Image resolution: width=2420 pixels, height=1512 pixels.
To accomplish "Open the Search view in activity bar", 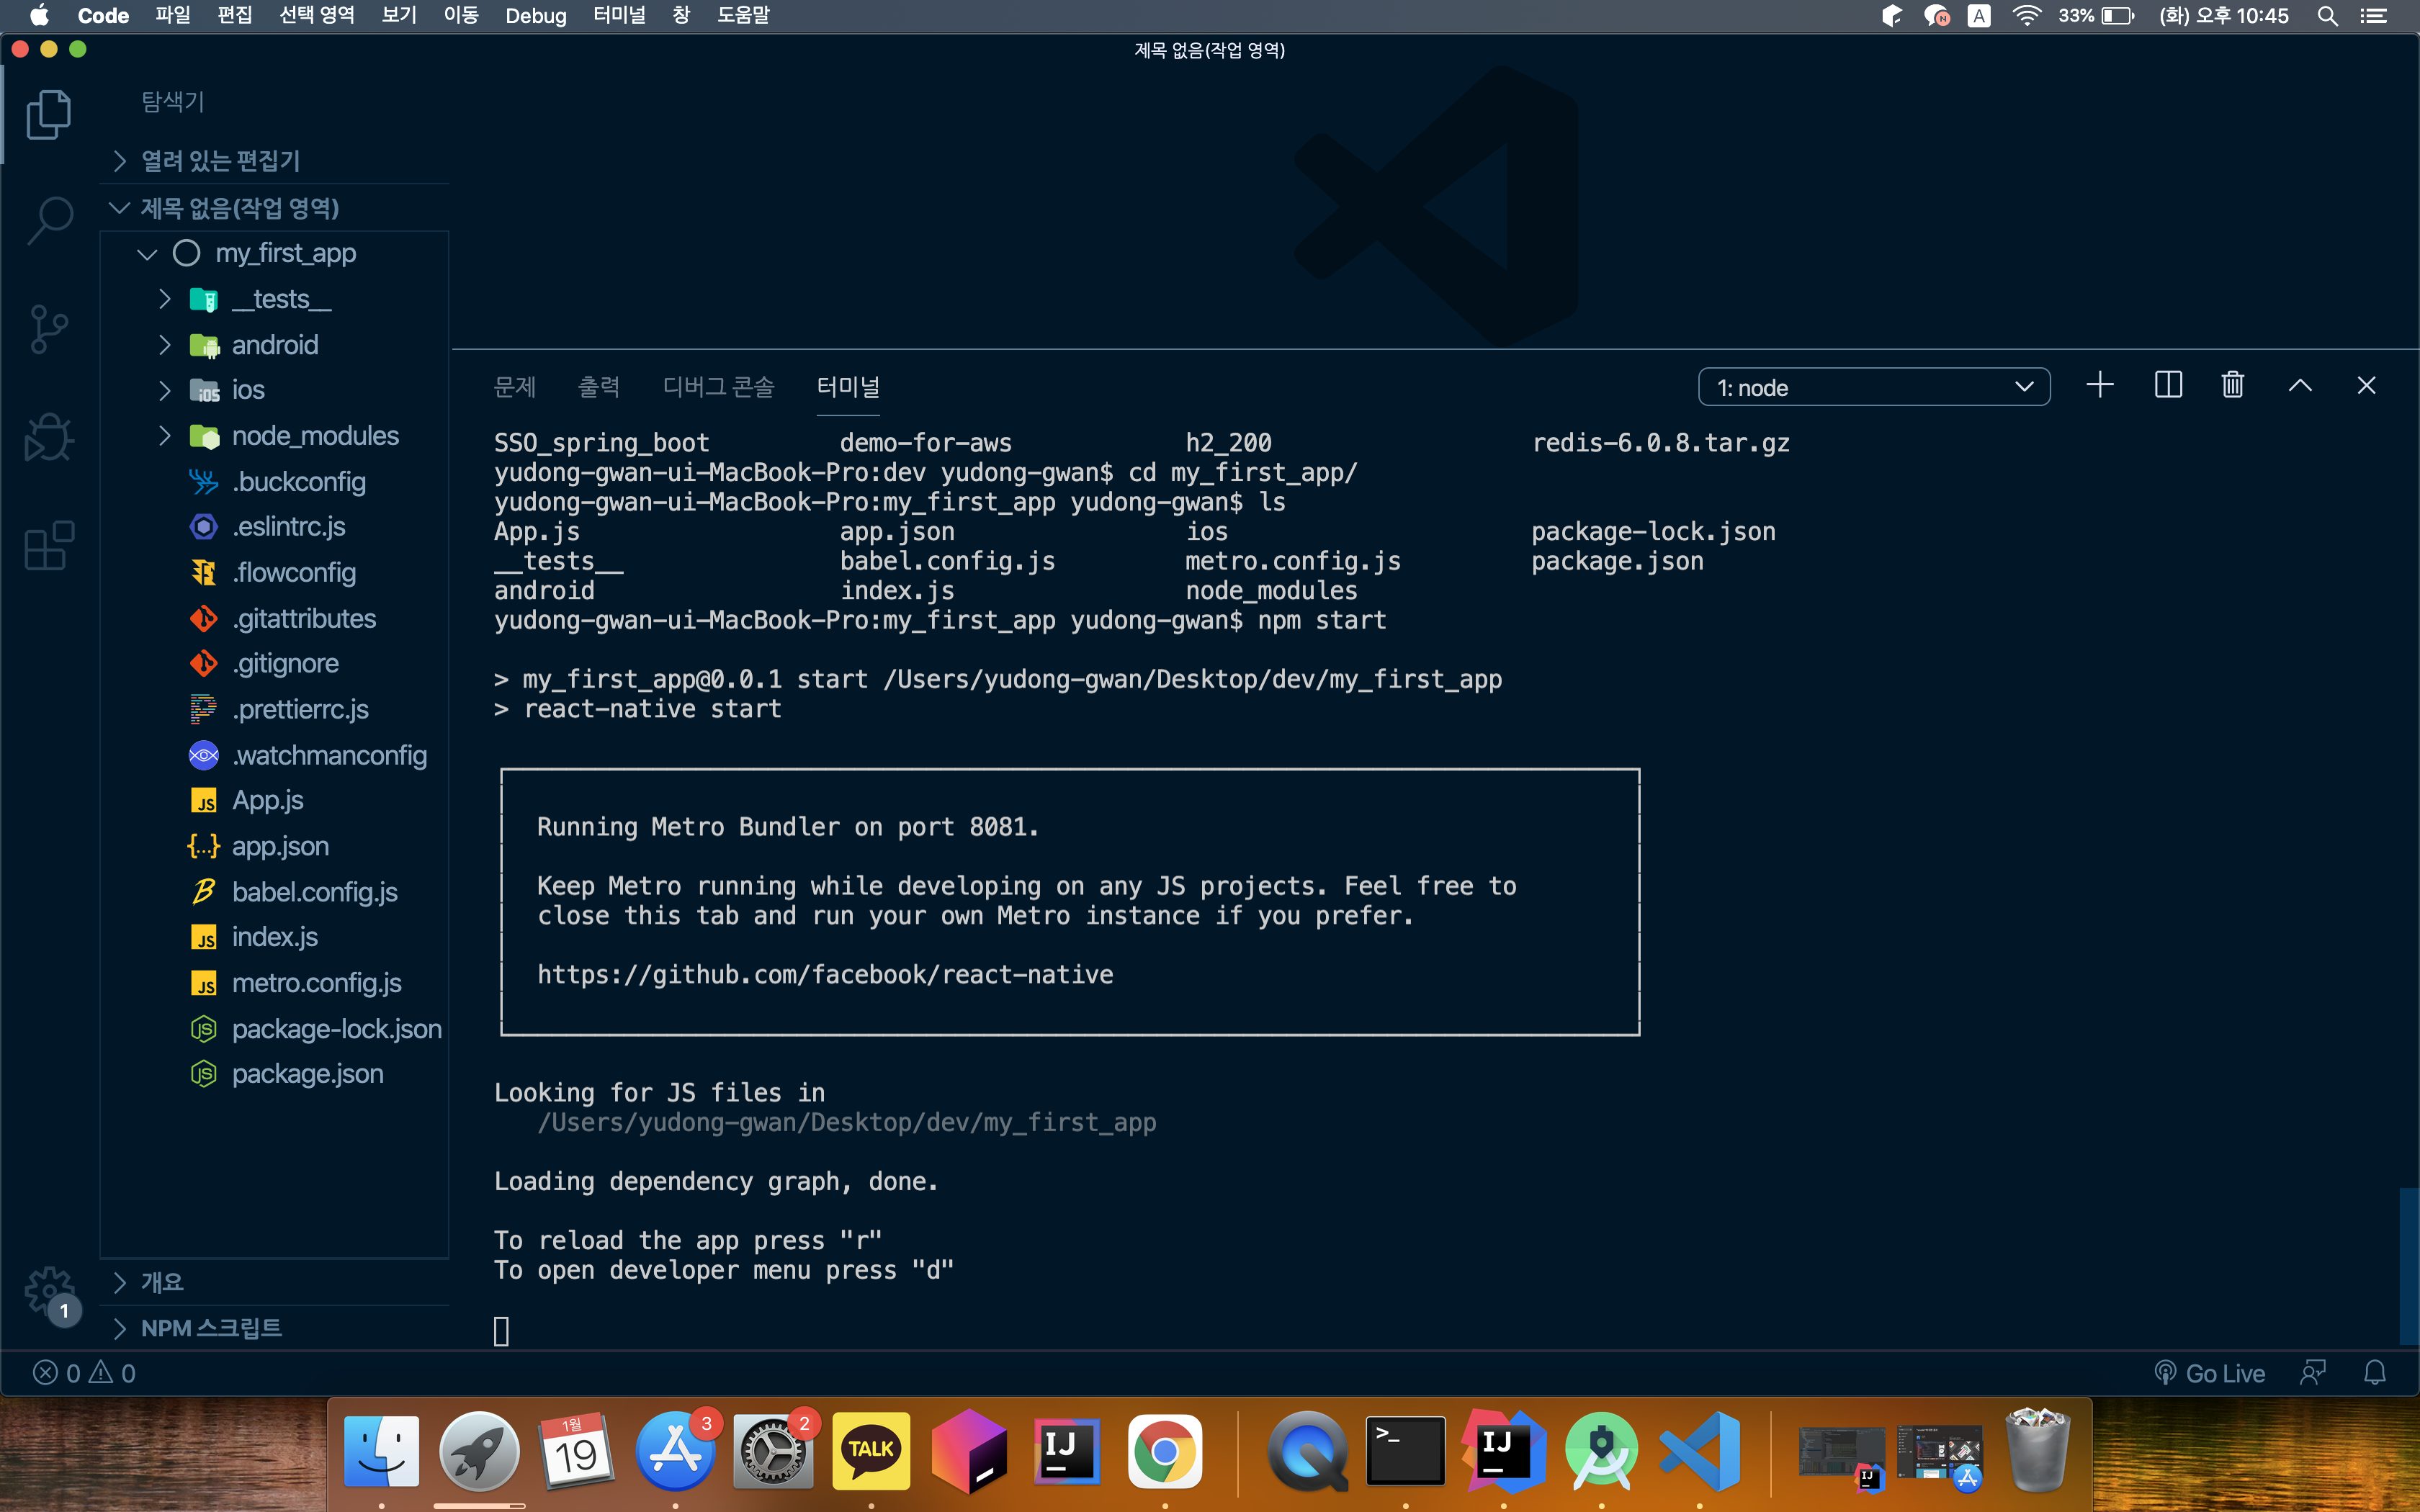I will (x=49, y=219).
